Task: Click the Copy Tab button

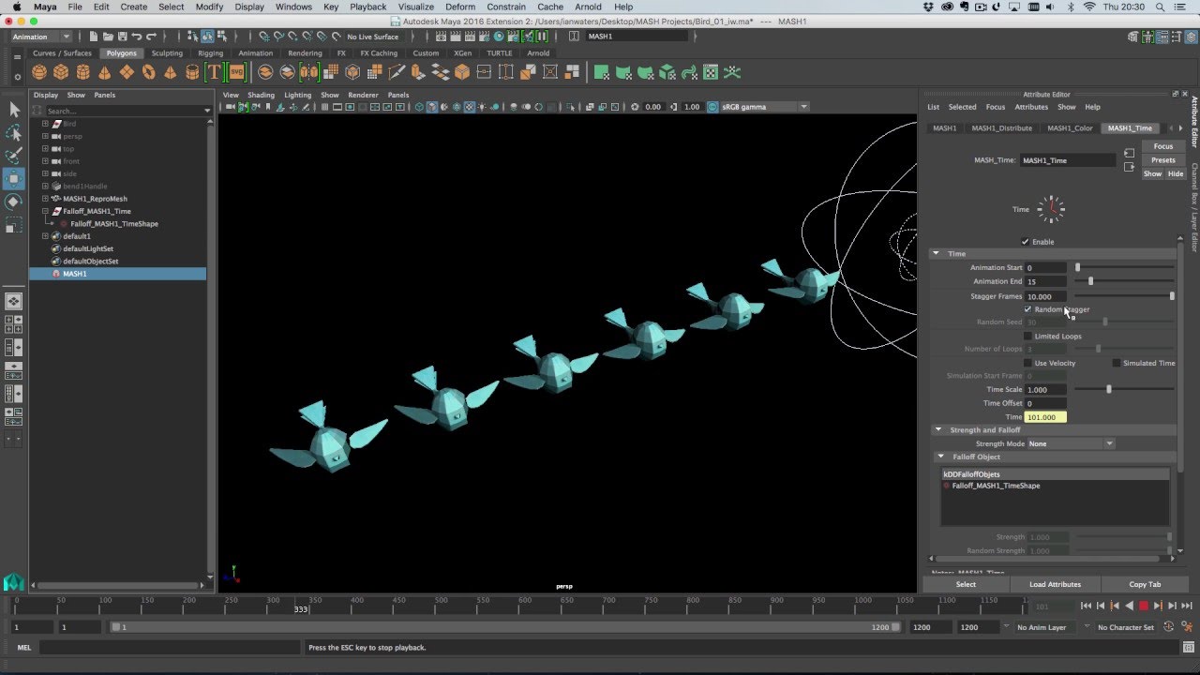Action: (1145, 584)
